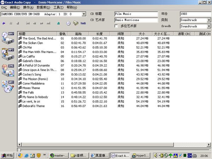This screenshot has height=159, width=212.
Task: Select track The Sicilian Clan
Action: click(33, 43)
